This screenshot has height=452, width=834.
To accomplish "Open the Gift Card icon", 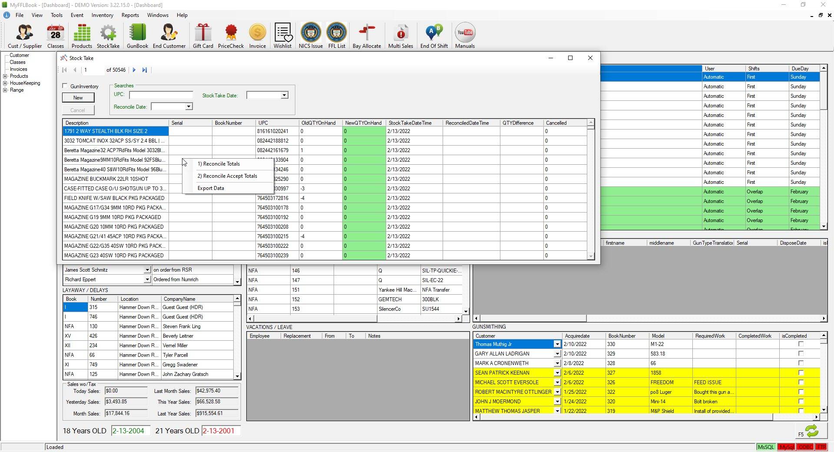I will pyautogui.click(x=203, y=36).
